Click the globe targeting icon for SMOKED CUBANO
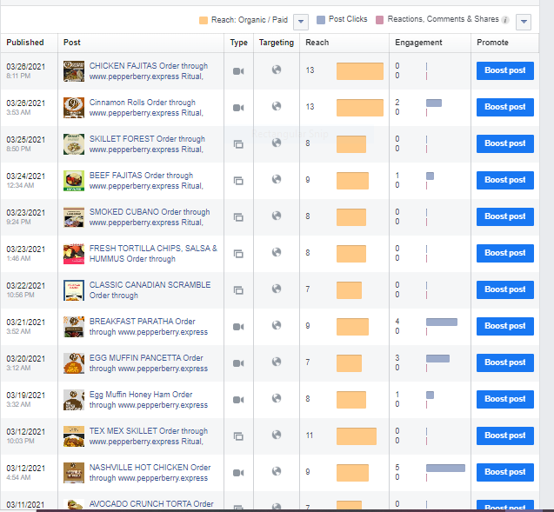The width and height of the screenshot is (554, 512). [277, 216]
